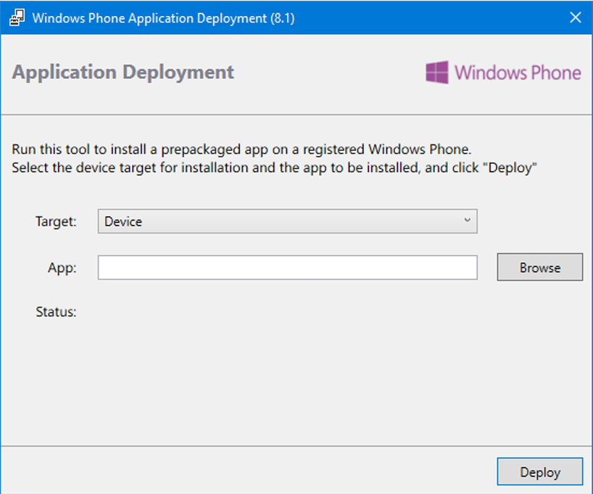Click the "Windows Phone" brand text
The image size is (593, 494).
click(518, 73)
